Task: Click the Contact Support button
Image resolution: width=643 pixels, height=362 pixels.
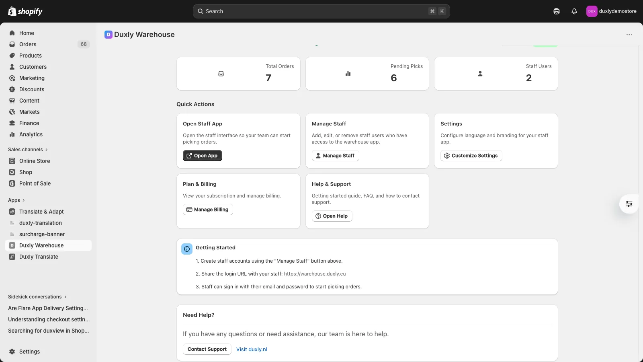Action: (207, 349)
